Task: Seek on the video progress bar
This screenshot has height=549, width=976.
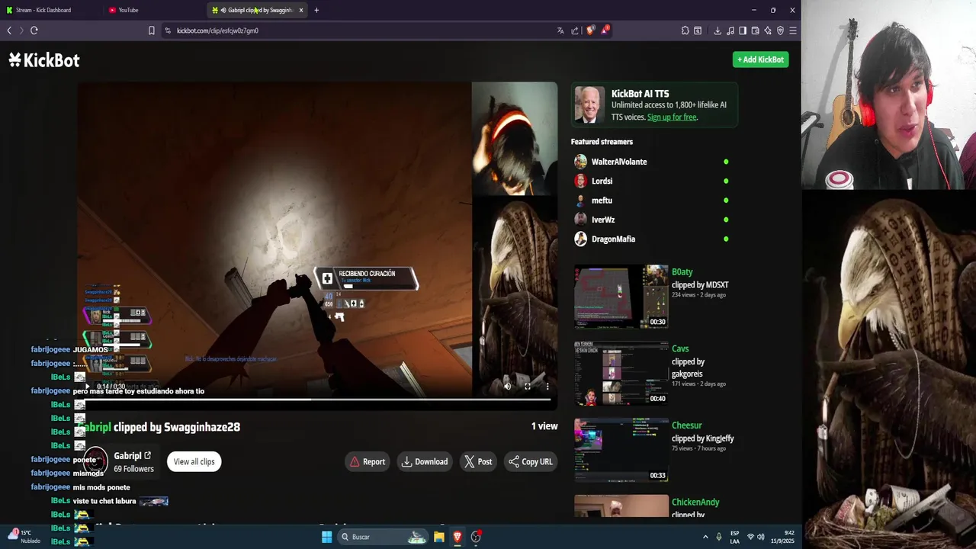Action: (x=317, y=399)
